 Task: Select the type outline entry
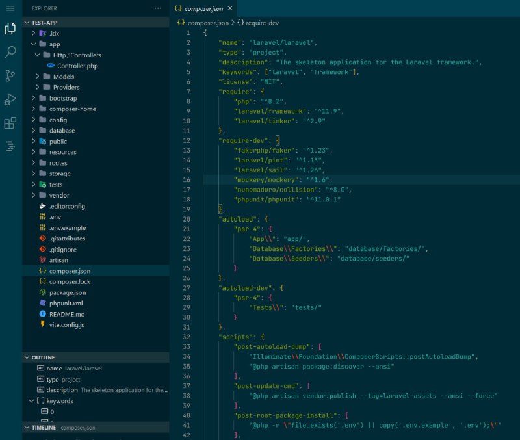coord(96,380)
